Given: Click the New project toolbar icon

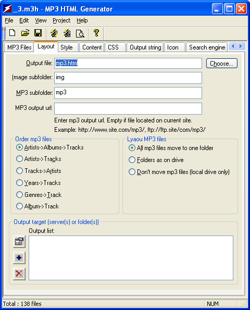Looking at the screenshot, I should tap(12, 33).
